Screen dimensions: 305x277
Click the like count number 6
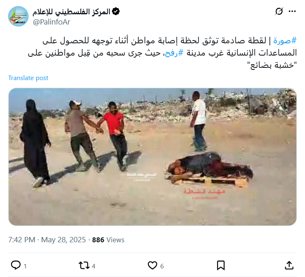tap(162, 266)
